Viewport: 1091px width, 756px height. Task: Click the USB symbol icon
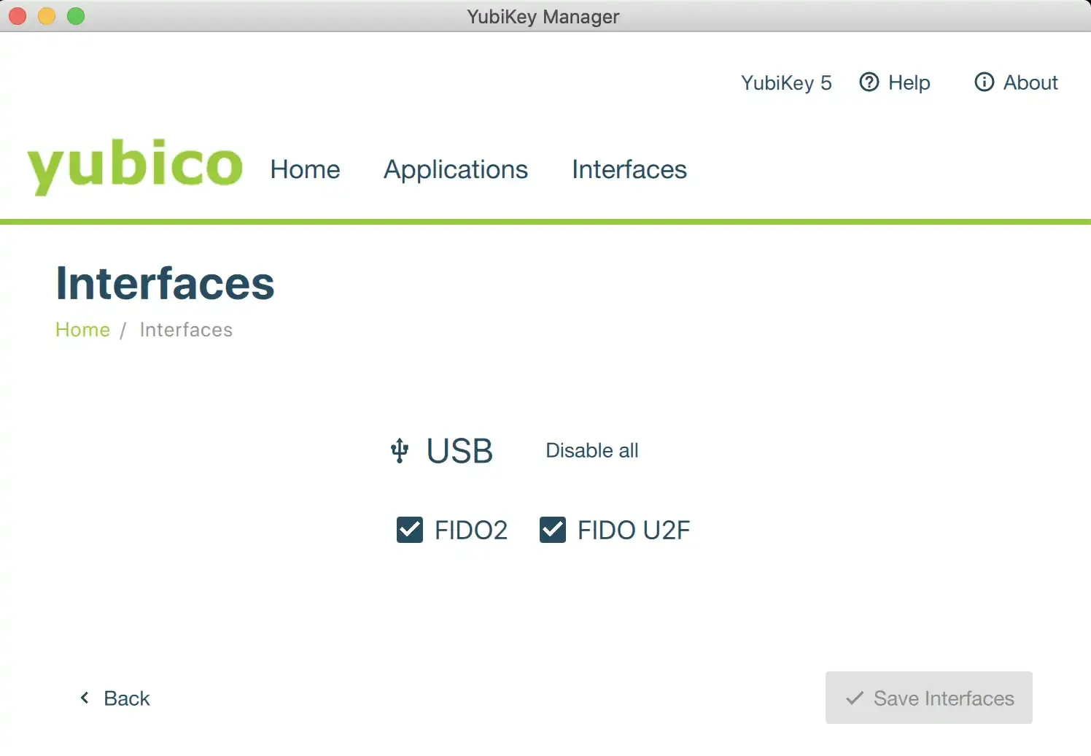(400, 451)
